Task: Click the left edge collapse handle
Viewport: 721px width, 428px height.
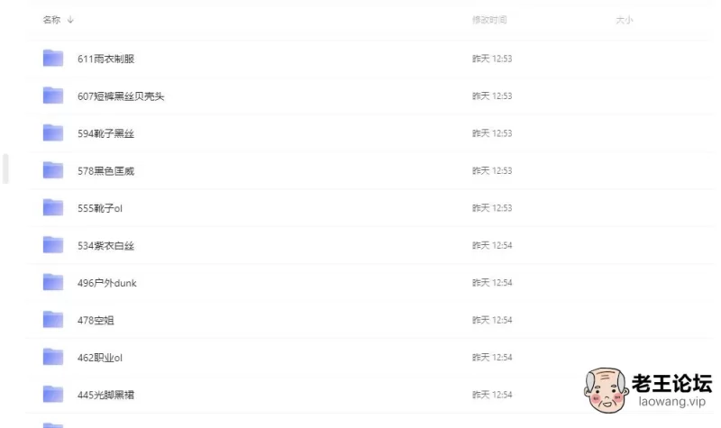Action: 5,168
